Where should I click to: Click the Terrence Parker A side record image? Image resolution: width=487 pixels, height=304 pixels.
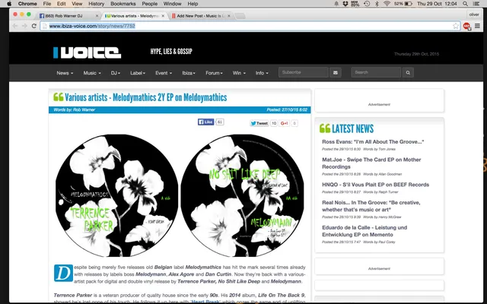tap(116, 195)
